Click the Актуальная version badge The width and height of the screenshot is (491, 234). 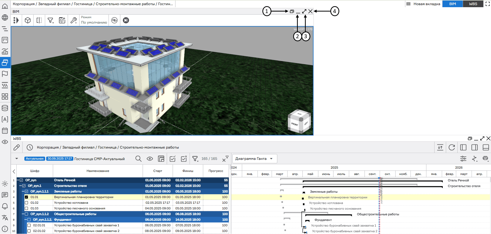(x=35, y=159)
